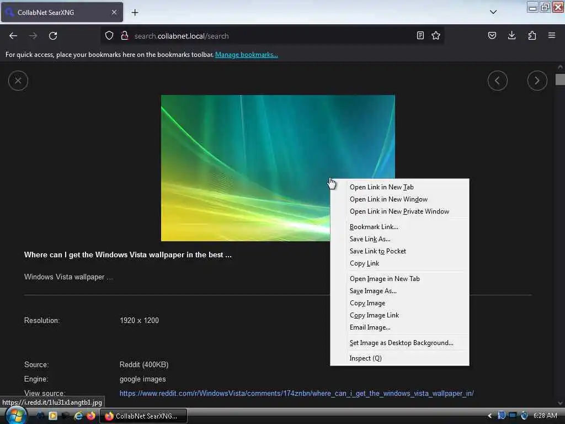Click the page vertical scrollbar thumb
Screen dimensions: 565x424
point(560,79)
